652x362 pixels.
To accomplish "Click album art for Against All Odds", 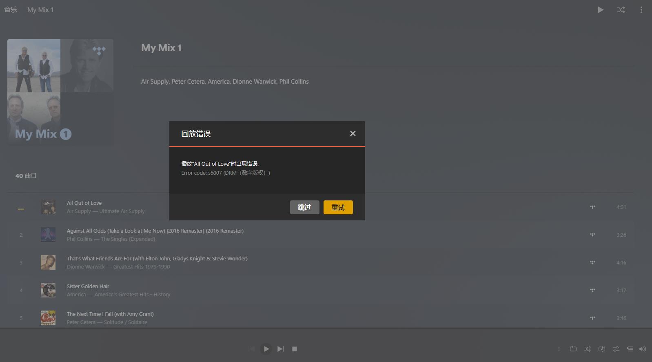I will coord(48,235).
